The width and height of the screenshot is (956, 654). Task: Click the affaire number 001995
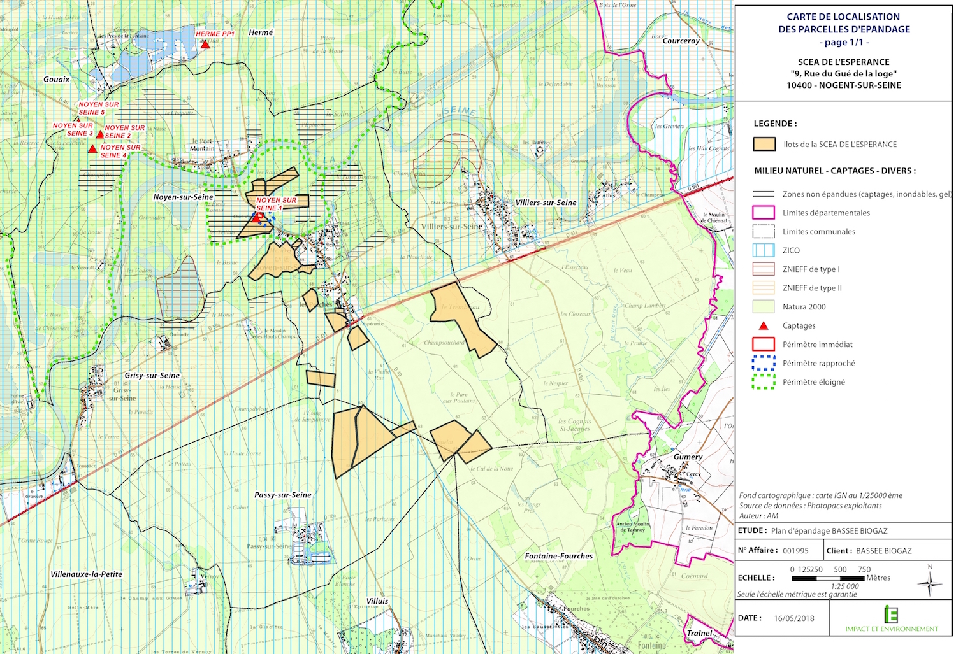coord(795,551)
